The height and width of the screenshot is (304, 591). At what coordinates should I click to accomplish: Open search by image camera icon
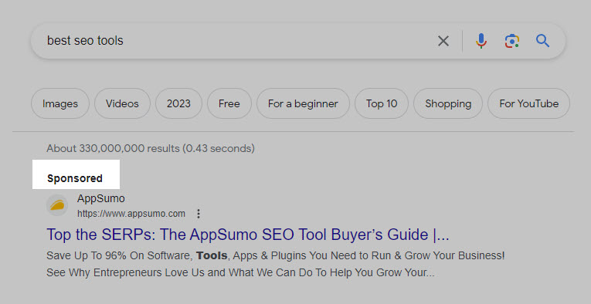512,41
